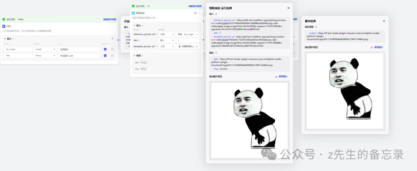The image size is (417, 171).
Task: Close the 智能换脸 运行结果 panel
Action: (288, 8)
